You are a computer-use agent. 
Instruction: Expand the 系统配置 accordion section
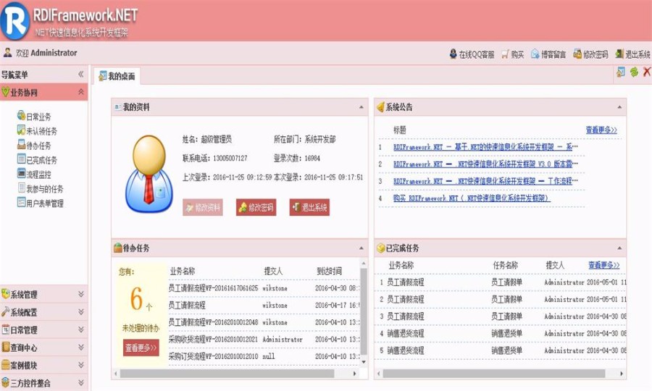pyautogui.click(x=81, y=311)
